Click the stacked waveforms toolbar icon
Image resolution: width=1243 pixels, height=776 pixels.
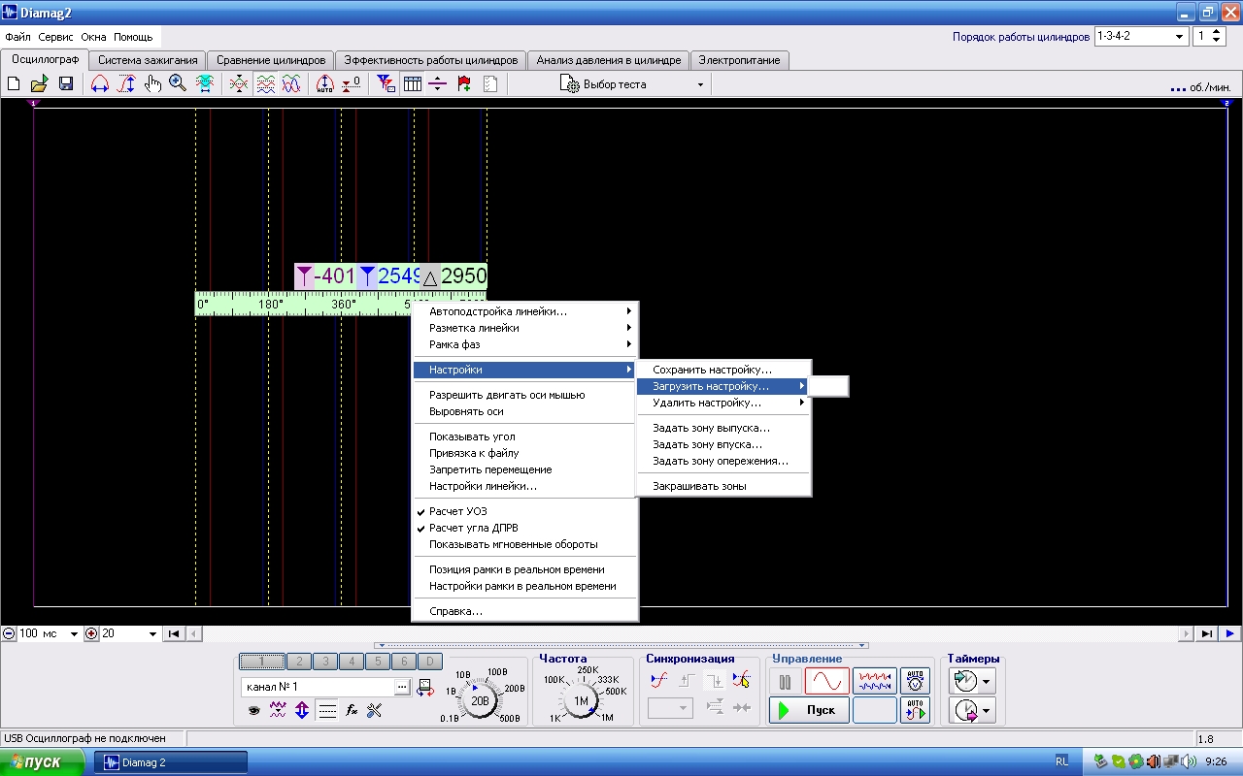pos(265,84)
